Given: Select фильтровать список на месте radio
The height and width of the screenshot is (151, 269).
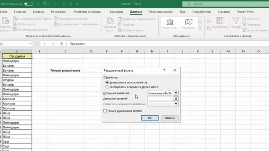Looking at the screenshot, I should coord(107,82).
